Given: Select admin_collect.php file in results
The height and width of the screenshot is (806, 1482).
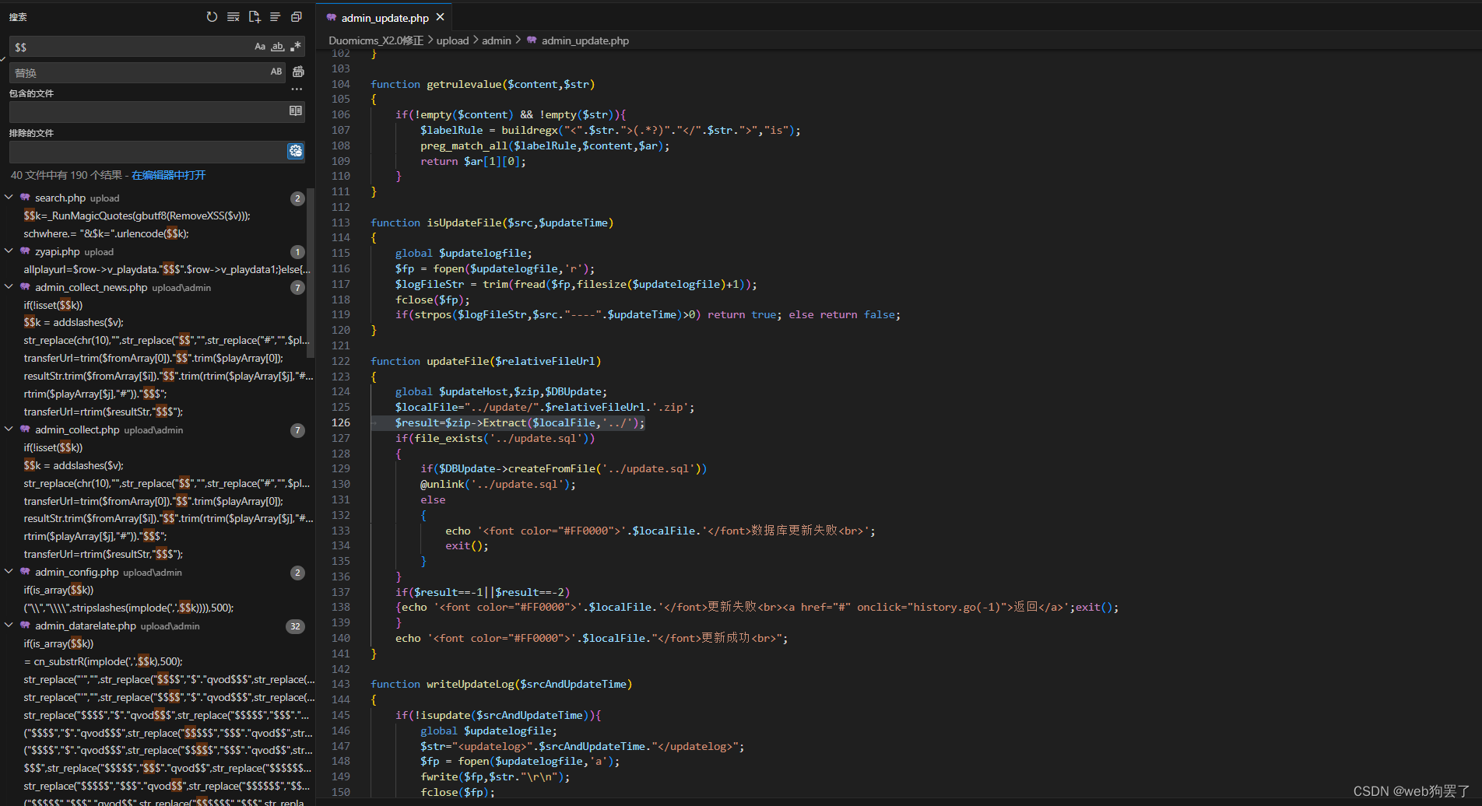Looking at the screenshot, I should pyautogui.click(x=77, y=429).
